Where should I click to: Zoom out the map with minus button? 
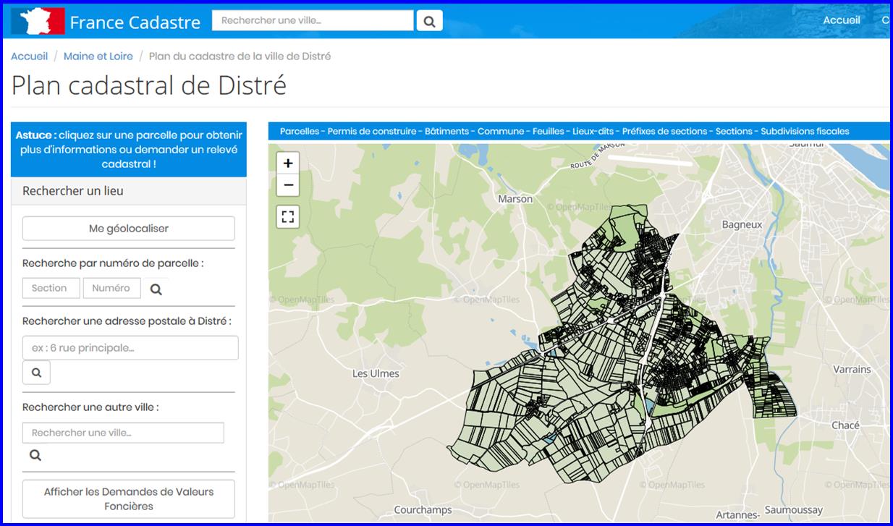(288, 185)
